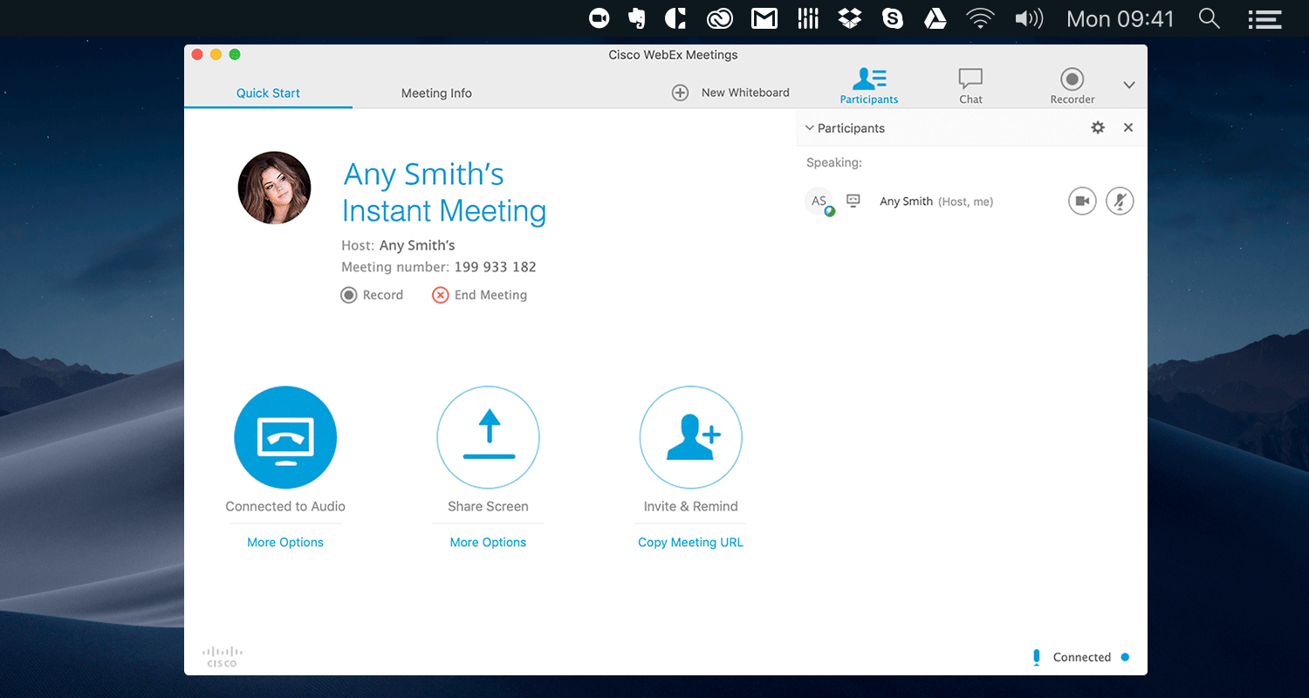The image size is (1309, 698).
Task: Click the blue microphone status icon
Action: [x=1037, y=657]
